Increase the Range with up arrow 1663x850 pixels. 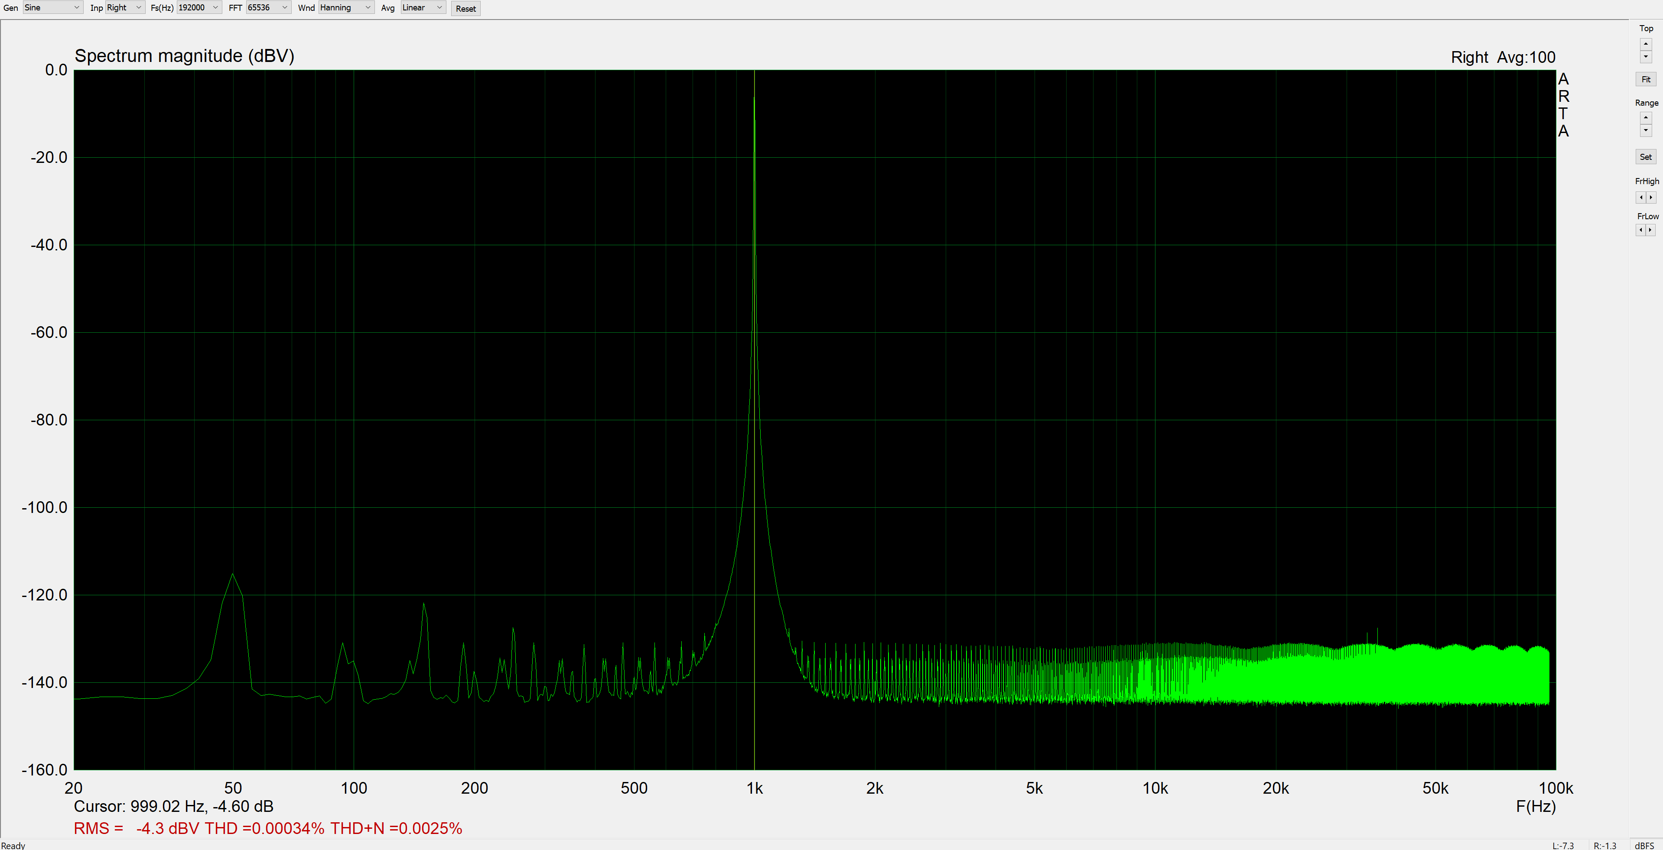click(x=1646, y=117)
